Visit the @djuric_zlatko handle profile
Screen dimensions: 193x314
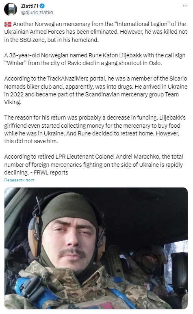point(37,13)
